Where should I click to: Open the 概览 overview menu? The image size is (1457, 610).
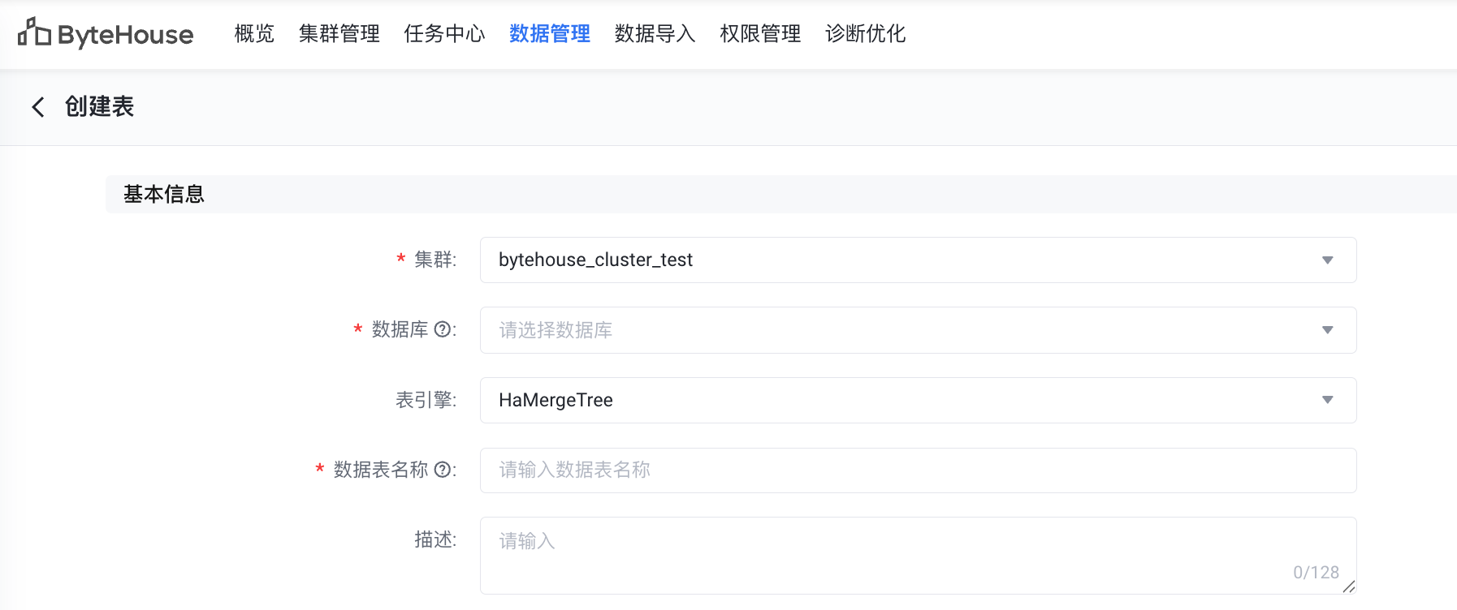click(x=254, y=33)
